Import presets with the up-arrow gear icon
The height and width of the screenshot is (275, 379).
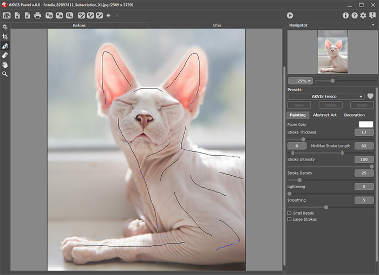pos(49,16)
